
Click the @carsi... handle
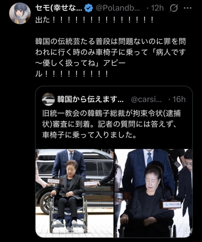click(x=146, y=99)
